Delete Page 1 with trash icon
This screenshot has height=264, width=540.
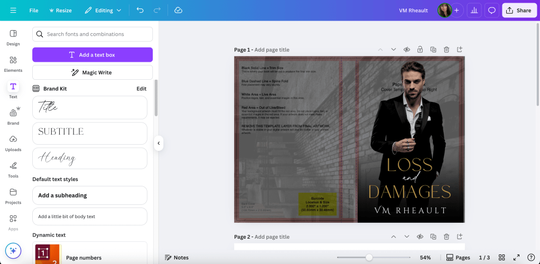(x=446, y=50)
